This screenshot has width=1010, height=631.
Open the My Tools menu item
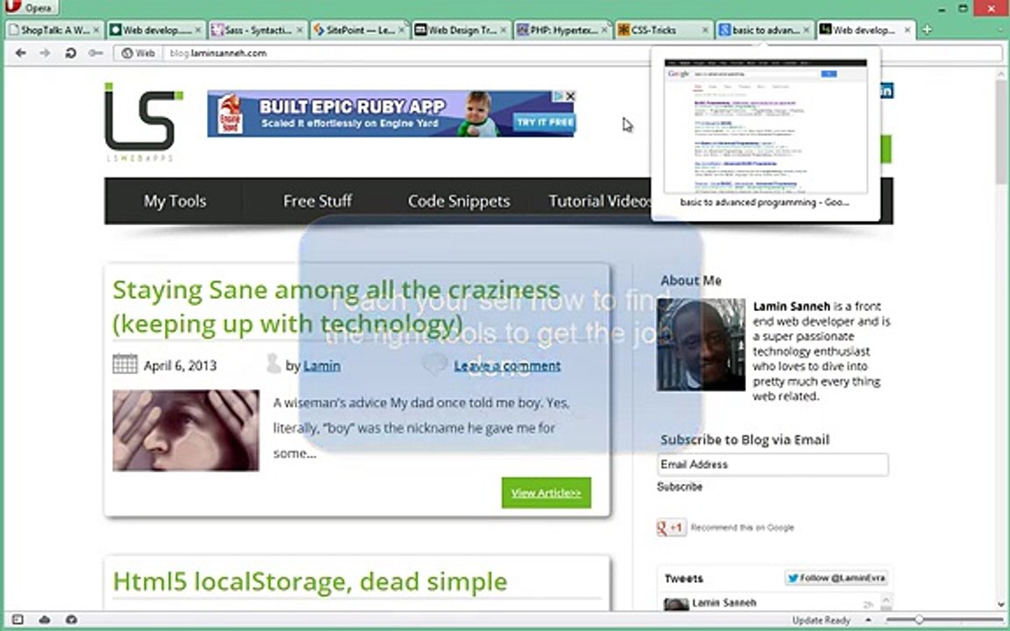pos(174,201)
